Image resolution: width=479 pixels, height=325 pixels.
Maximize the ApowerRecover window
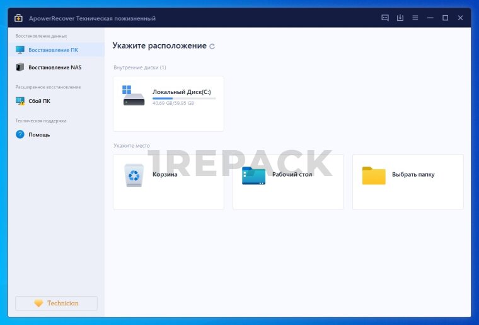coord(445,18)
